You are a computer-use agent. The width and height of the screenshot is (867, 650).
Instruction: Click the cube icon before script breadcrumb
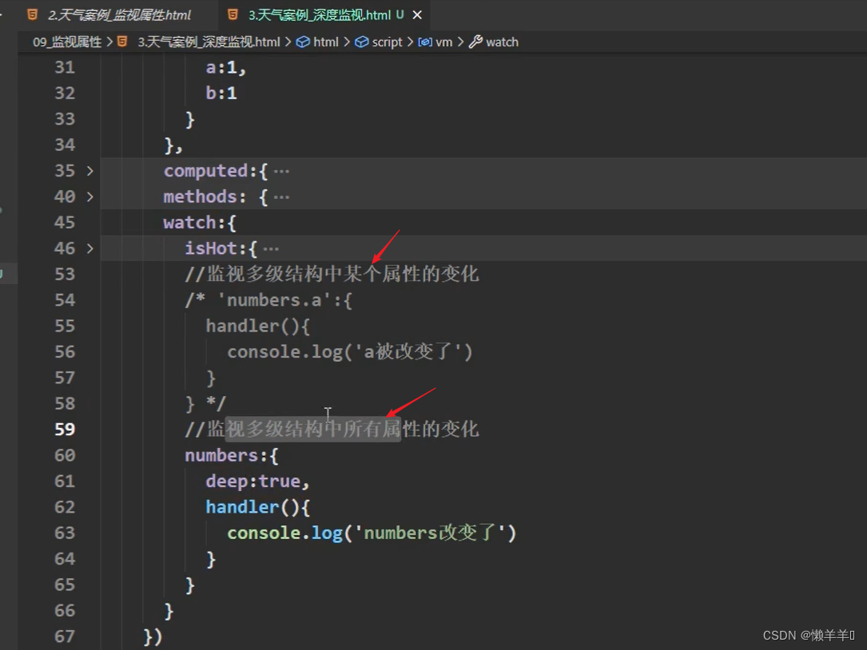click(362, 42)
